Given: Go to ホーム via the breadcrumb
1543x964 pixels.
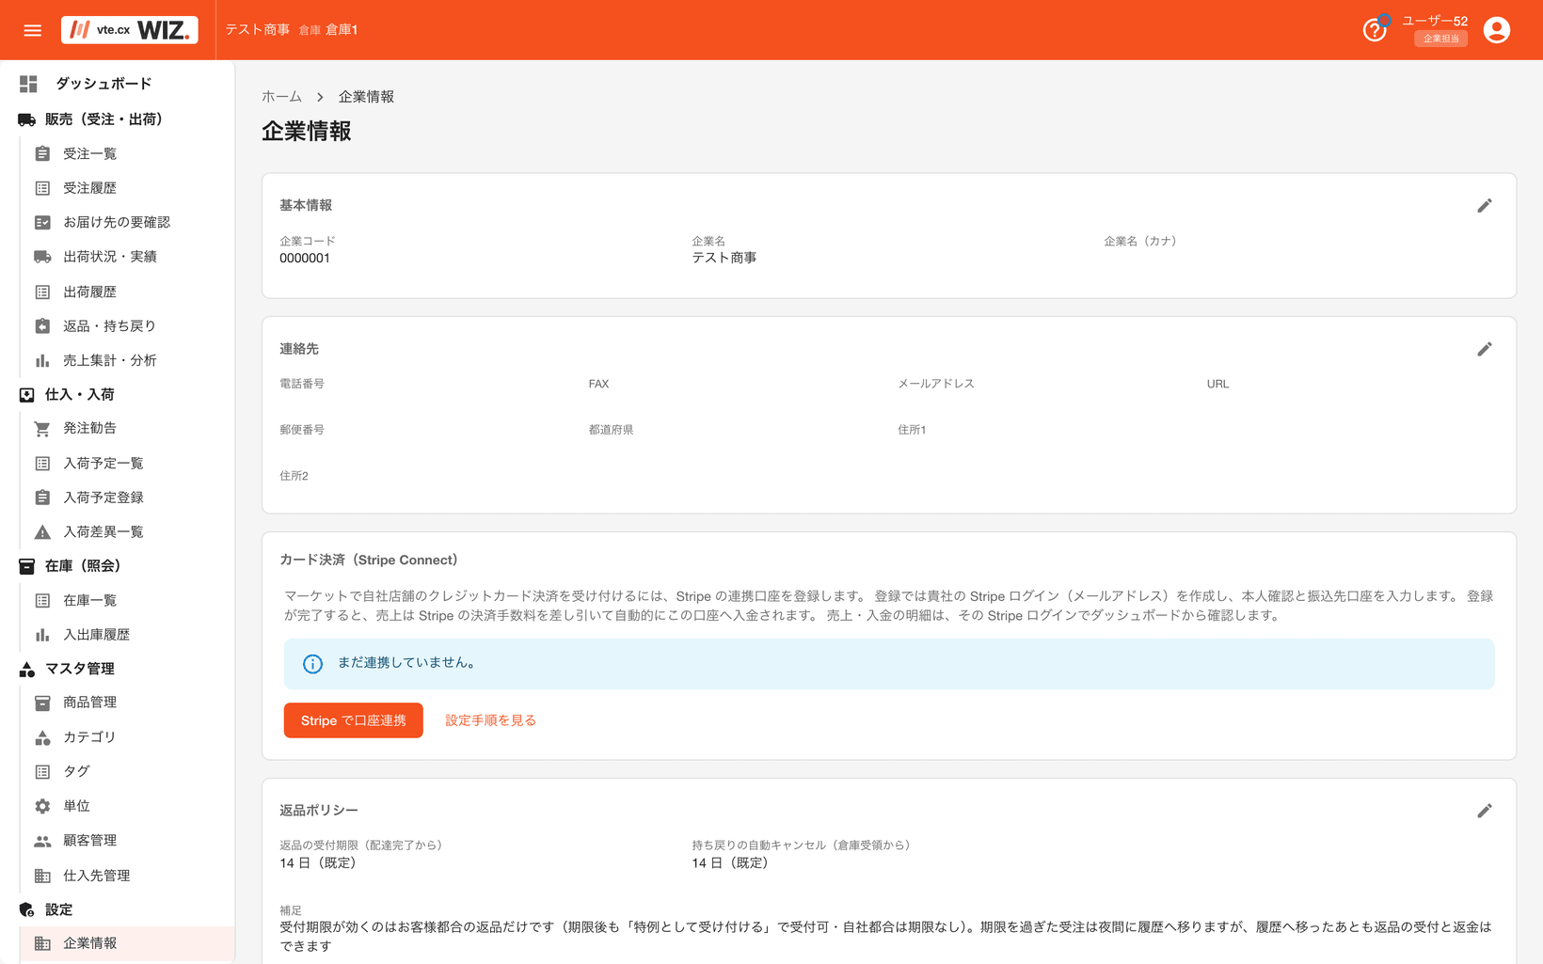Looking at the screenshot, I should pyautogui.click(x=281, y=97).
